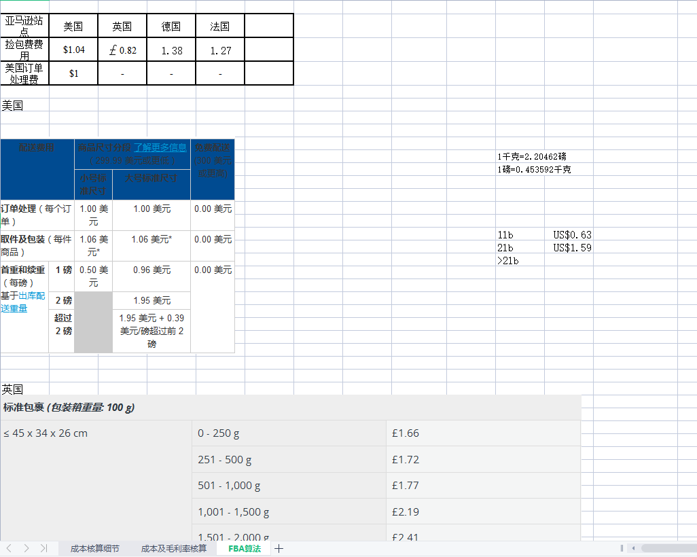Click the 小号标准尺寸 column header

(93, 185)
